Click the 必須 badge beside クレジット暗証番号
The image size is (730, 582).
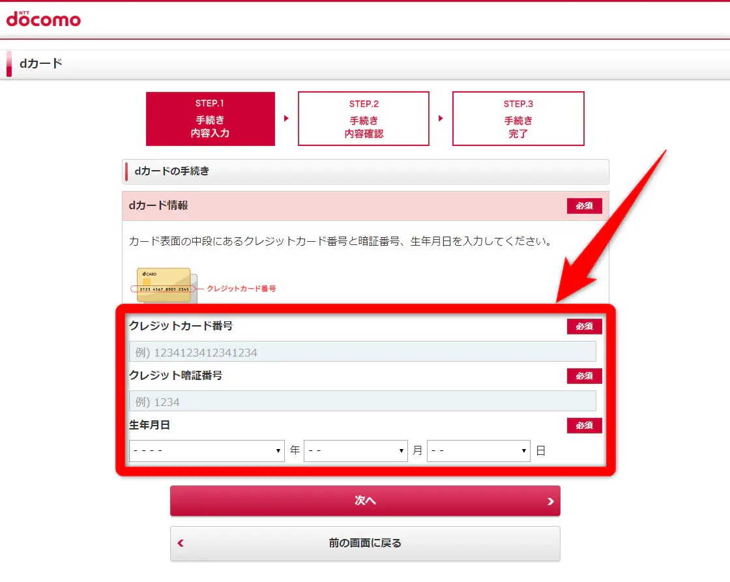pyautogui.click(x=584, y=376)
